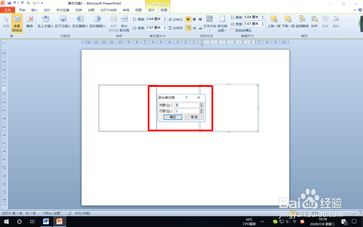The height and width of the screenshot is (227, 363).
Task: Open Windows Start menu
Action: coord(6,222)
